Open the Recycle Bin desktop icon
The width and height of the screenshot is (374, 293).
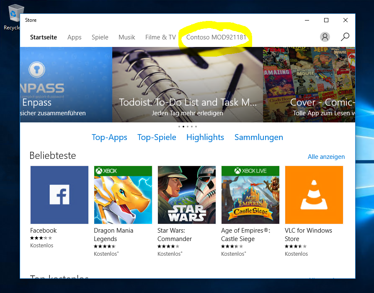click(x=14, y=17)
